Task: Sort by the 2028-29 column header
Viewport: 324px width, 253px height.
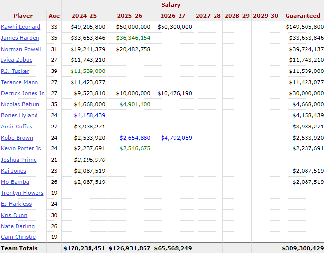Action: point(237,16)
